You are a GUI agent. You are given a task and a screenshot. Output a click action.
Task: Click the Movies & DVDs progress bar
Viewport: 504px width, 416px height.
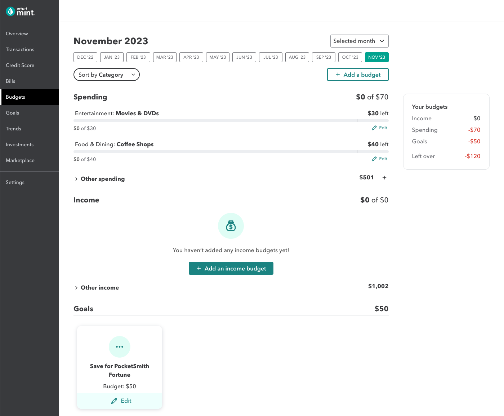click(x=231, y=121)
